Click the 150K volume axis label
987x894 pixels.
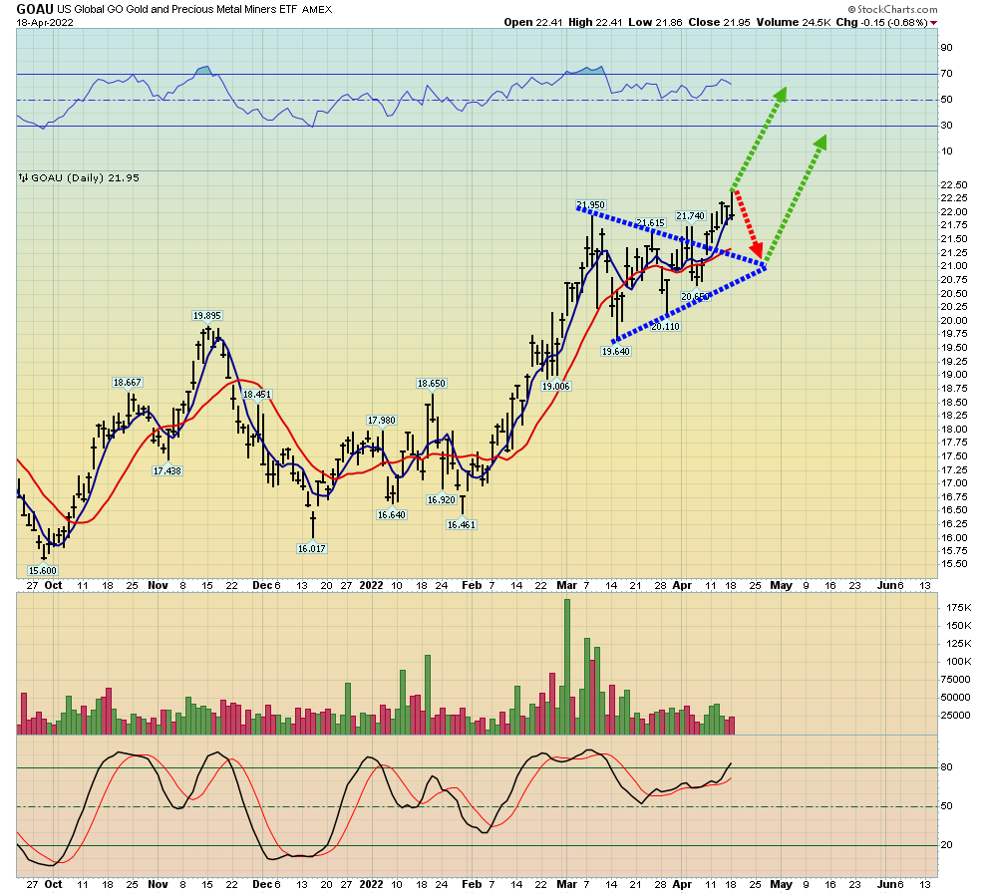pos(959,625)
